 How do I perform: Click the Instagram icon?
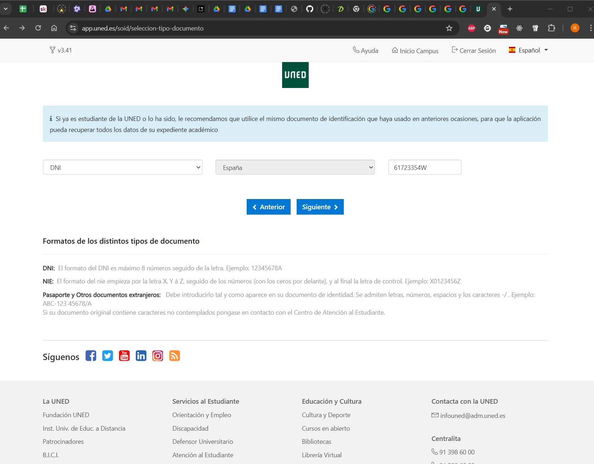click(158, 356)
